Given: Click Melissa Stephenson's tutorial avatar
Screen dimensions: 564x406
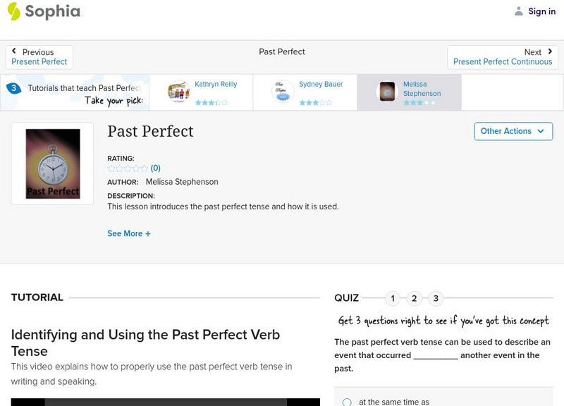Looking at the screenshot, I should click(x=388, y=92).
